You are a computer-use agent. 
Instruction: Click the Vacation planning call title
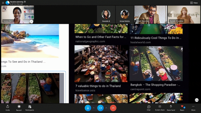17,2
